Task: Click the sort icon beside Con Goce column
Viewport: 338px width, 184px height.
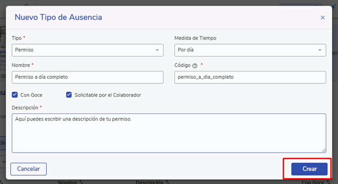Action: pos(327,182)
